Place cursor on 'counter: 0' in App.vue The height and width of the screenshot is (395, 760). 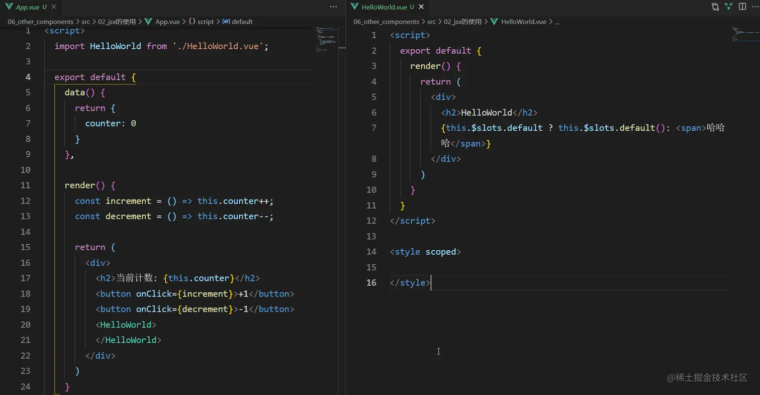click(x=111, y=124)
